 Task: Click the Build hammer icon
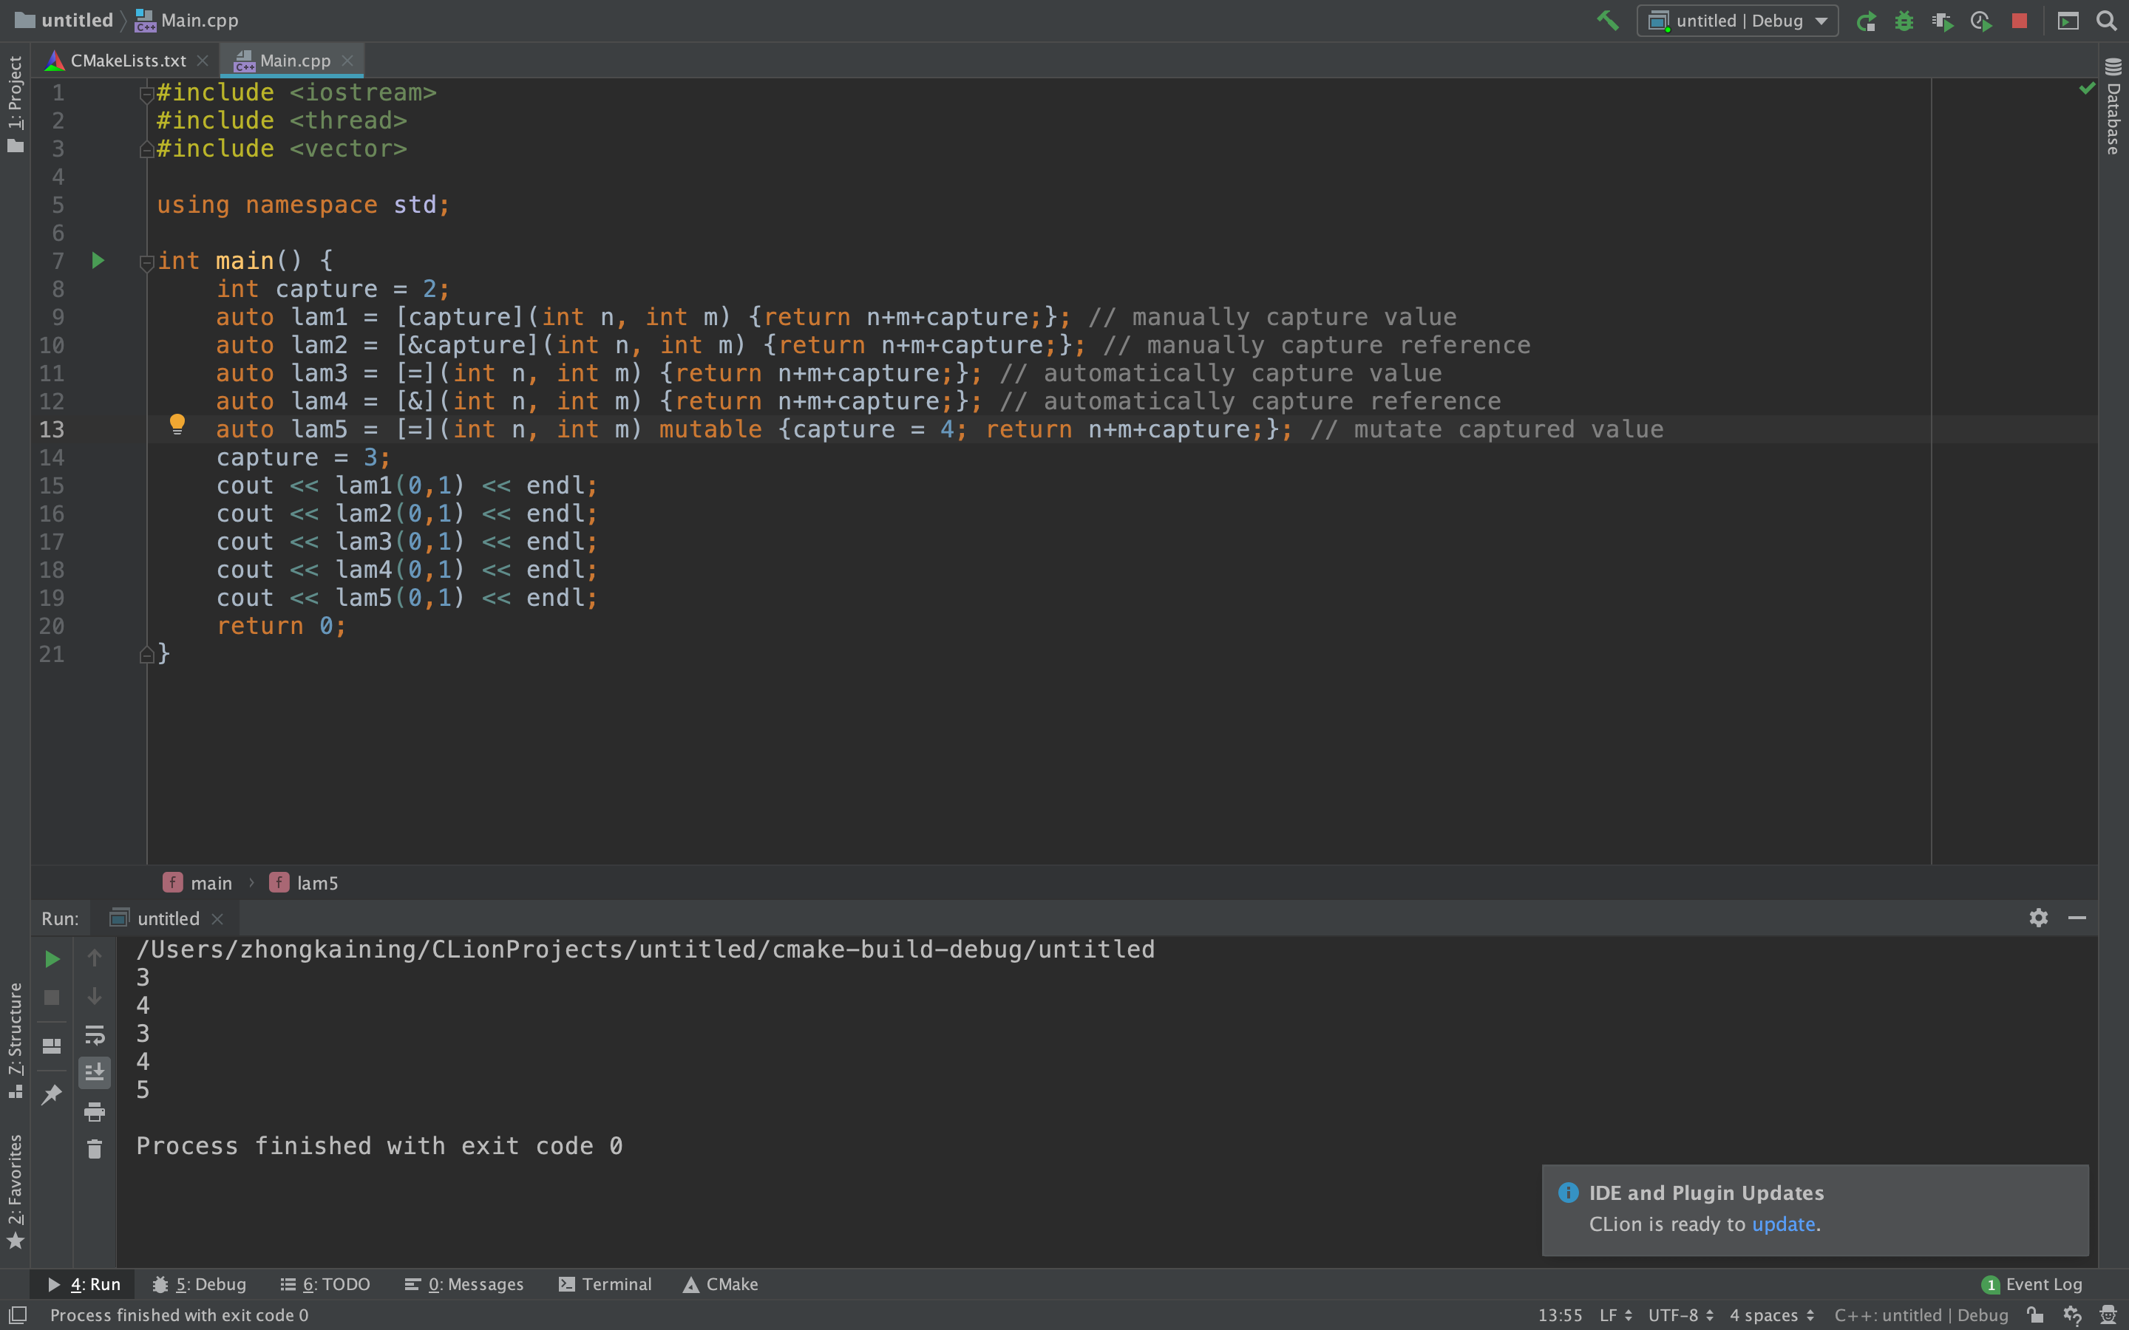click(1607, 20)
